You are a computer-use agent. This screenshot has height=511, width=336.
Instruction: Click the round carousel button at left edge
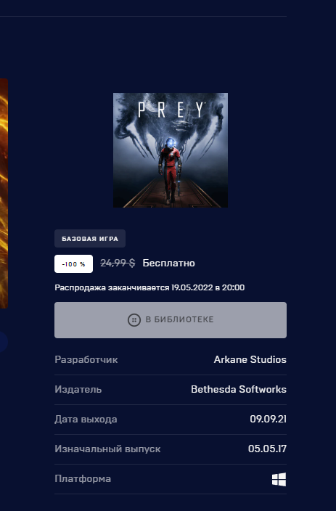click(4, 342)
